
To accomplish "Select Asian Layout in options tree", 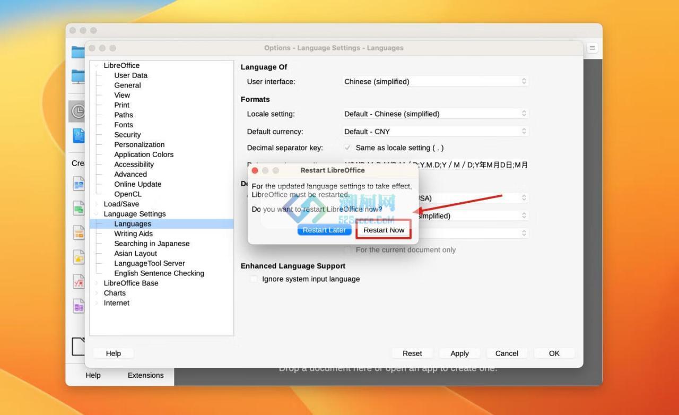I will coord(135,253).
